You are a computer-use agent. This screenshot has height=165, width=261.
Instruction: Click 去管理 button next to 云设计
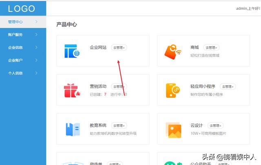pyautogui.click(x=215, y=125)
